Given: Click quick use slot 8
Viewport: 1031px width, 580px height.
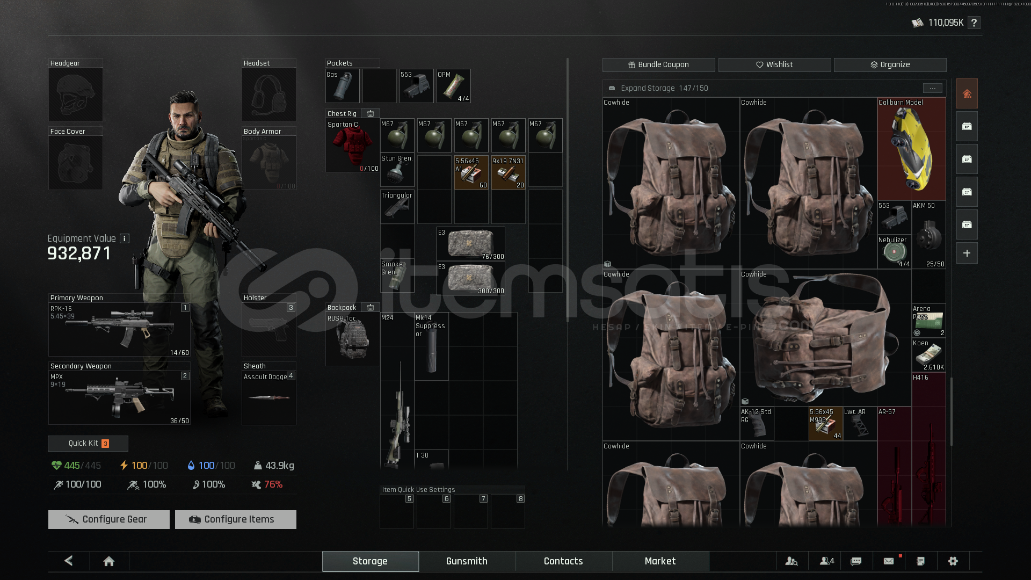Looking at the screenshot, I should pos(508,511).
